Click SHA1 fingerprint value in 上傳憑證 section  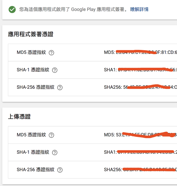click(140, 152)
